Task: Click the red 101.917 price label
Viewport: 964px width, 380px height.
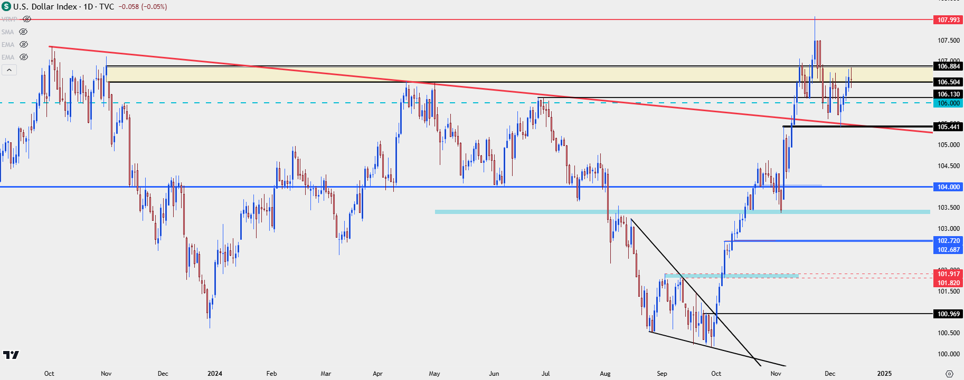Action: [x=949, y=274]
